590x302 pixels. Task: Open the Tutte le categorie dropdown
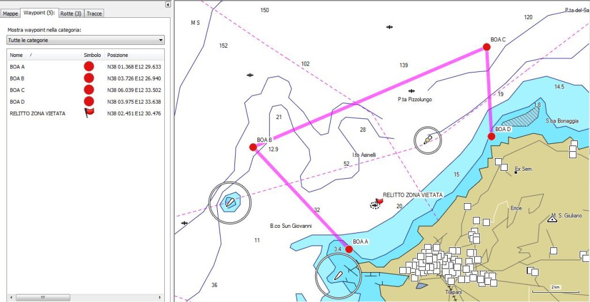click(x=85, y=40)
